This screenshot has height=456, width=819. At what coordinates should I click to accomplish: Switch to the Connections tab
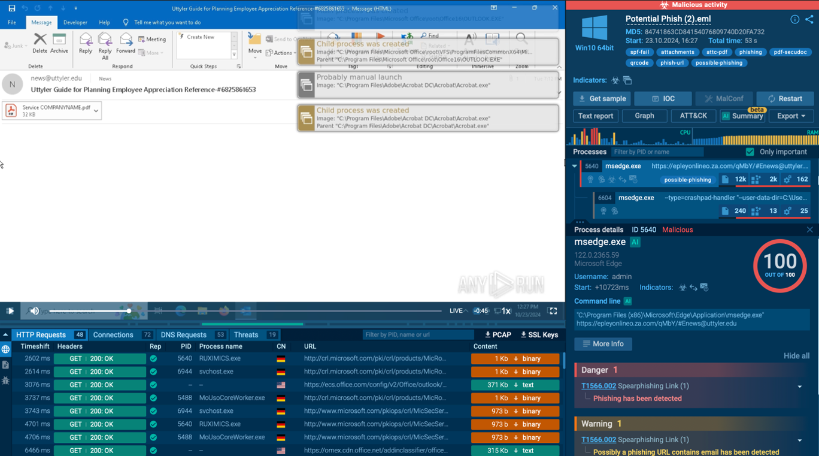coord(122,335)
